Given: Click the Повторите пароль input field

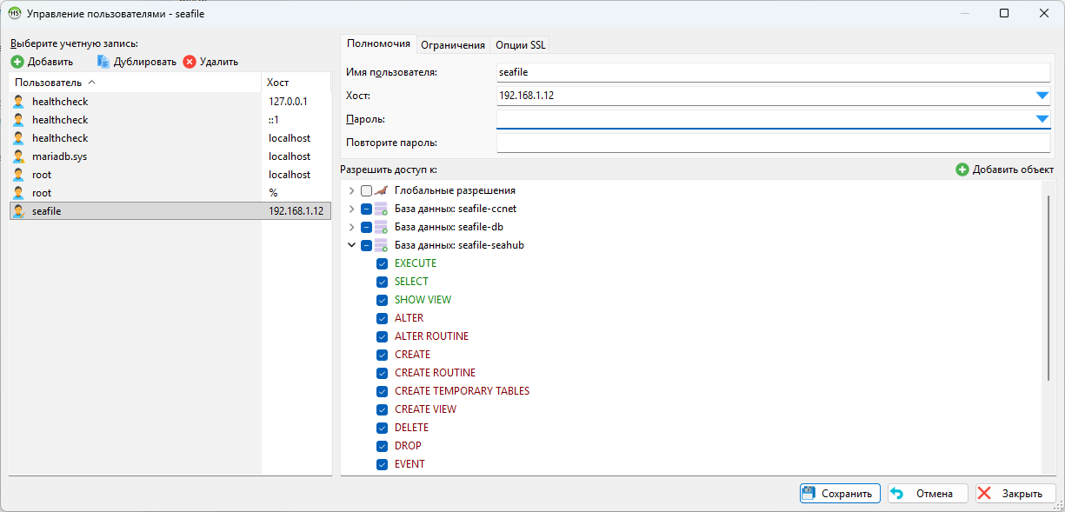Looking at the screenshot, I should pyautogui.click(x=773, y=143).
